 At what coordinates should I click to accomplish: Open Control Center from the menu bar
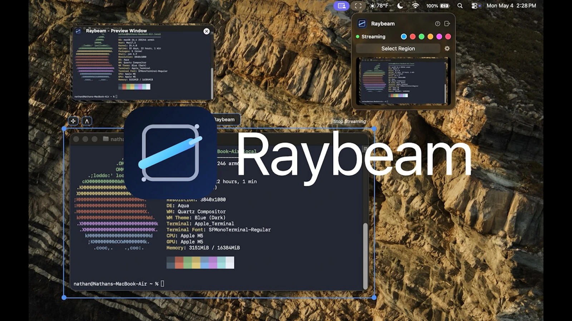coord(475,6)
